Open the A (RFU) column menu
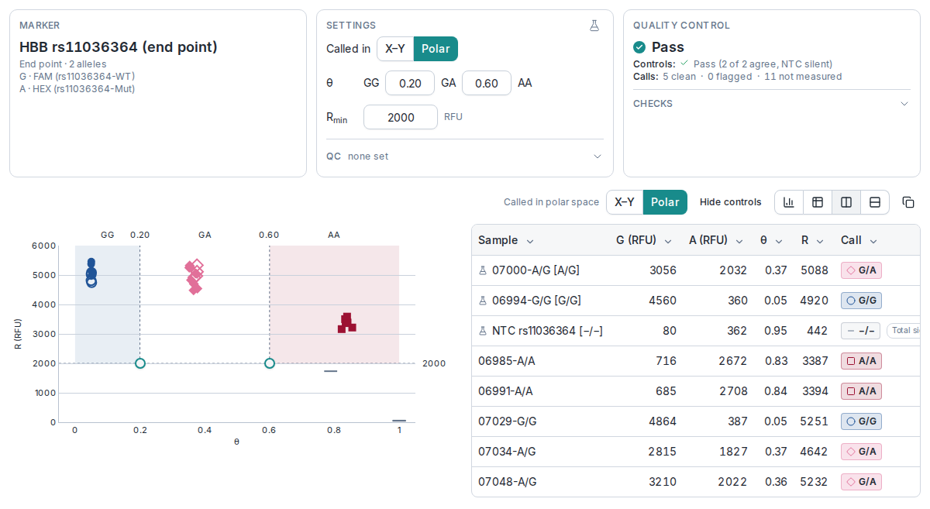 739,241
